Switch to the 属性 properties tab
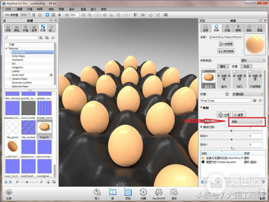 tap(223, 67)
